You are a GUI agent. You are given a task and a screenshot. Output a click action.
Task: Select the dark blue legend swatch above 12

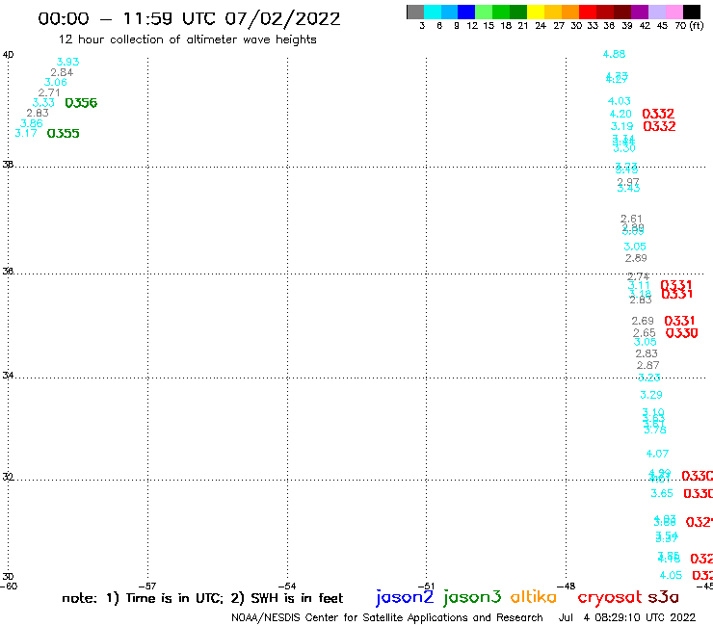tap(466, 12)
